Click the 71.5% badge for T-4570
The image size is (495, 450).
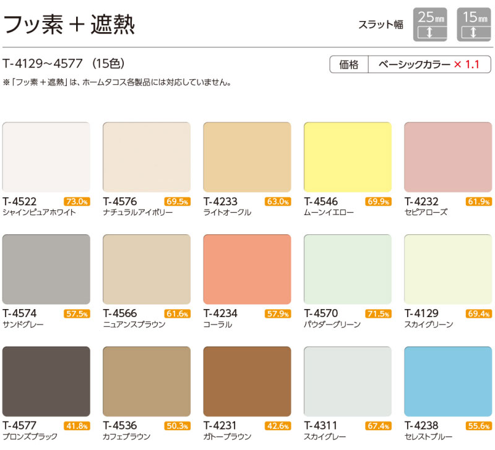point(378,313)
